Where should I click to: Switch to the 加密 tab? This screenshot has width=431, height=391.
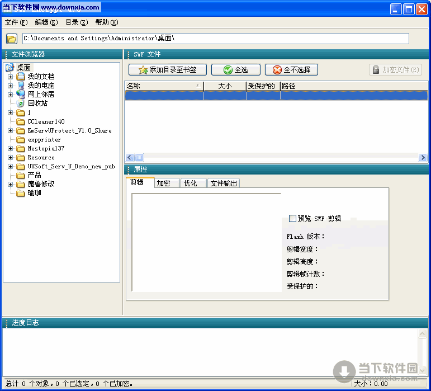167,183
